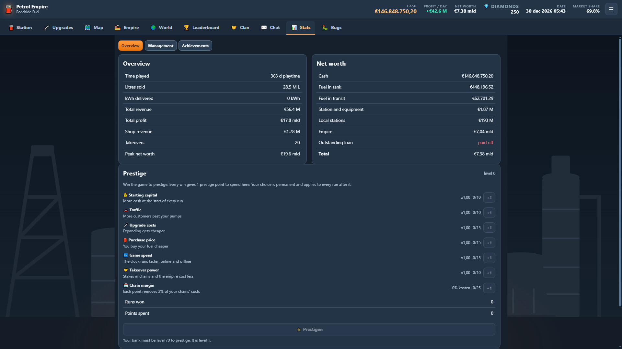Click the Chain margin shop icon

tap(126, 285)
